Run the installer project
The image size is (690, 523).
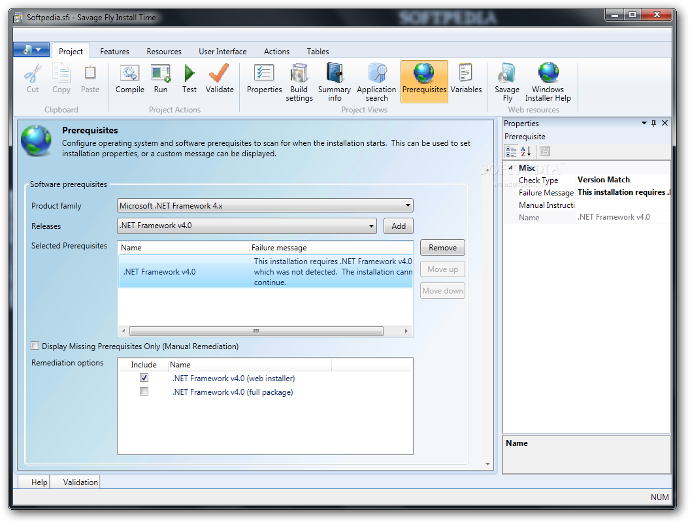coord(161,78)
